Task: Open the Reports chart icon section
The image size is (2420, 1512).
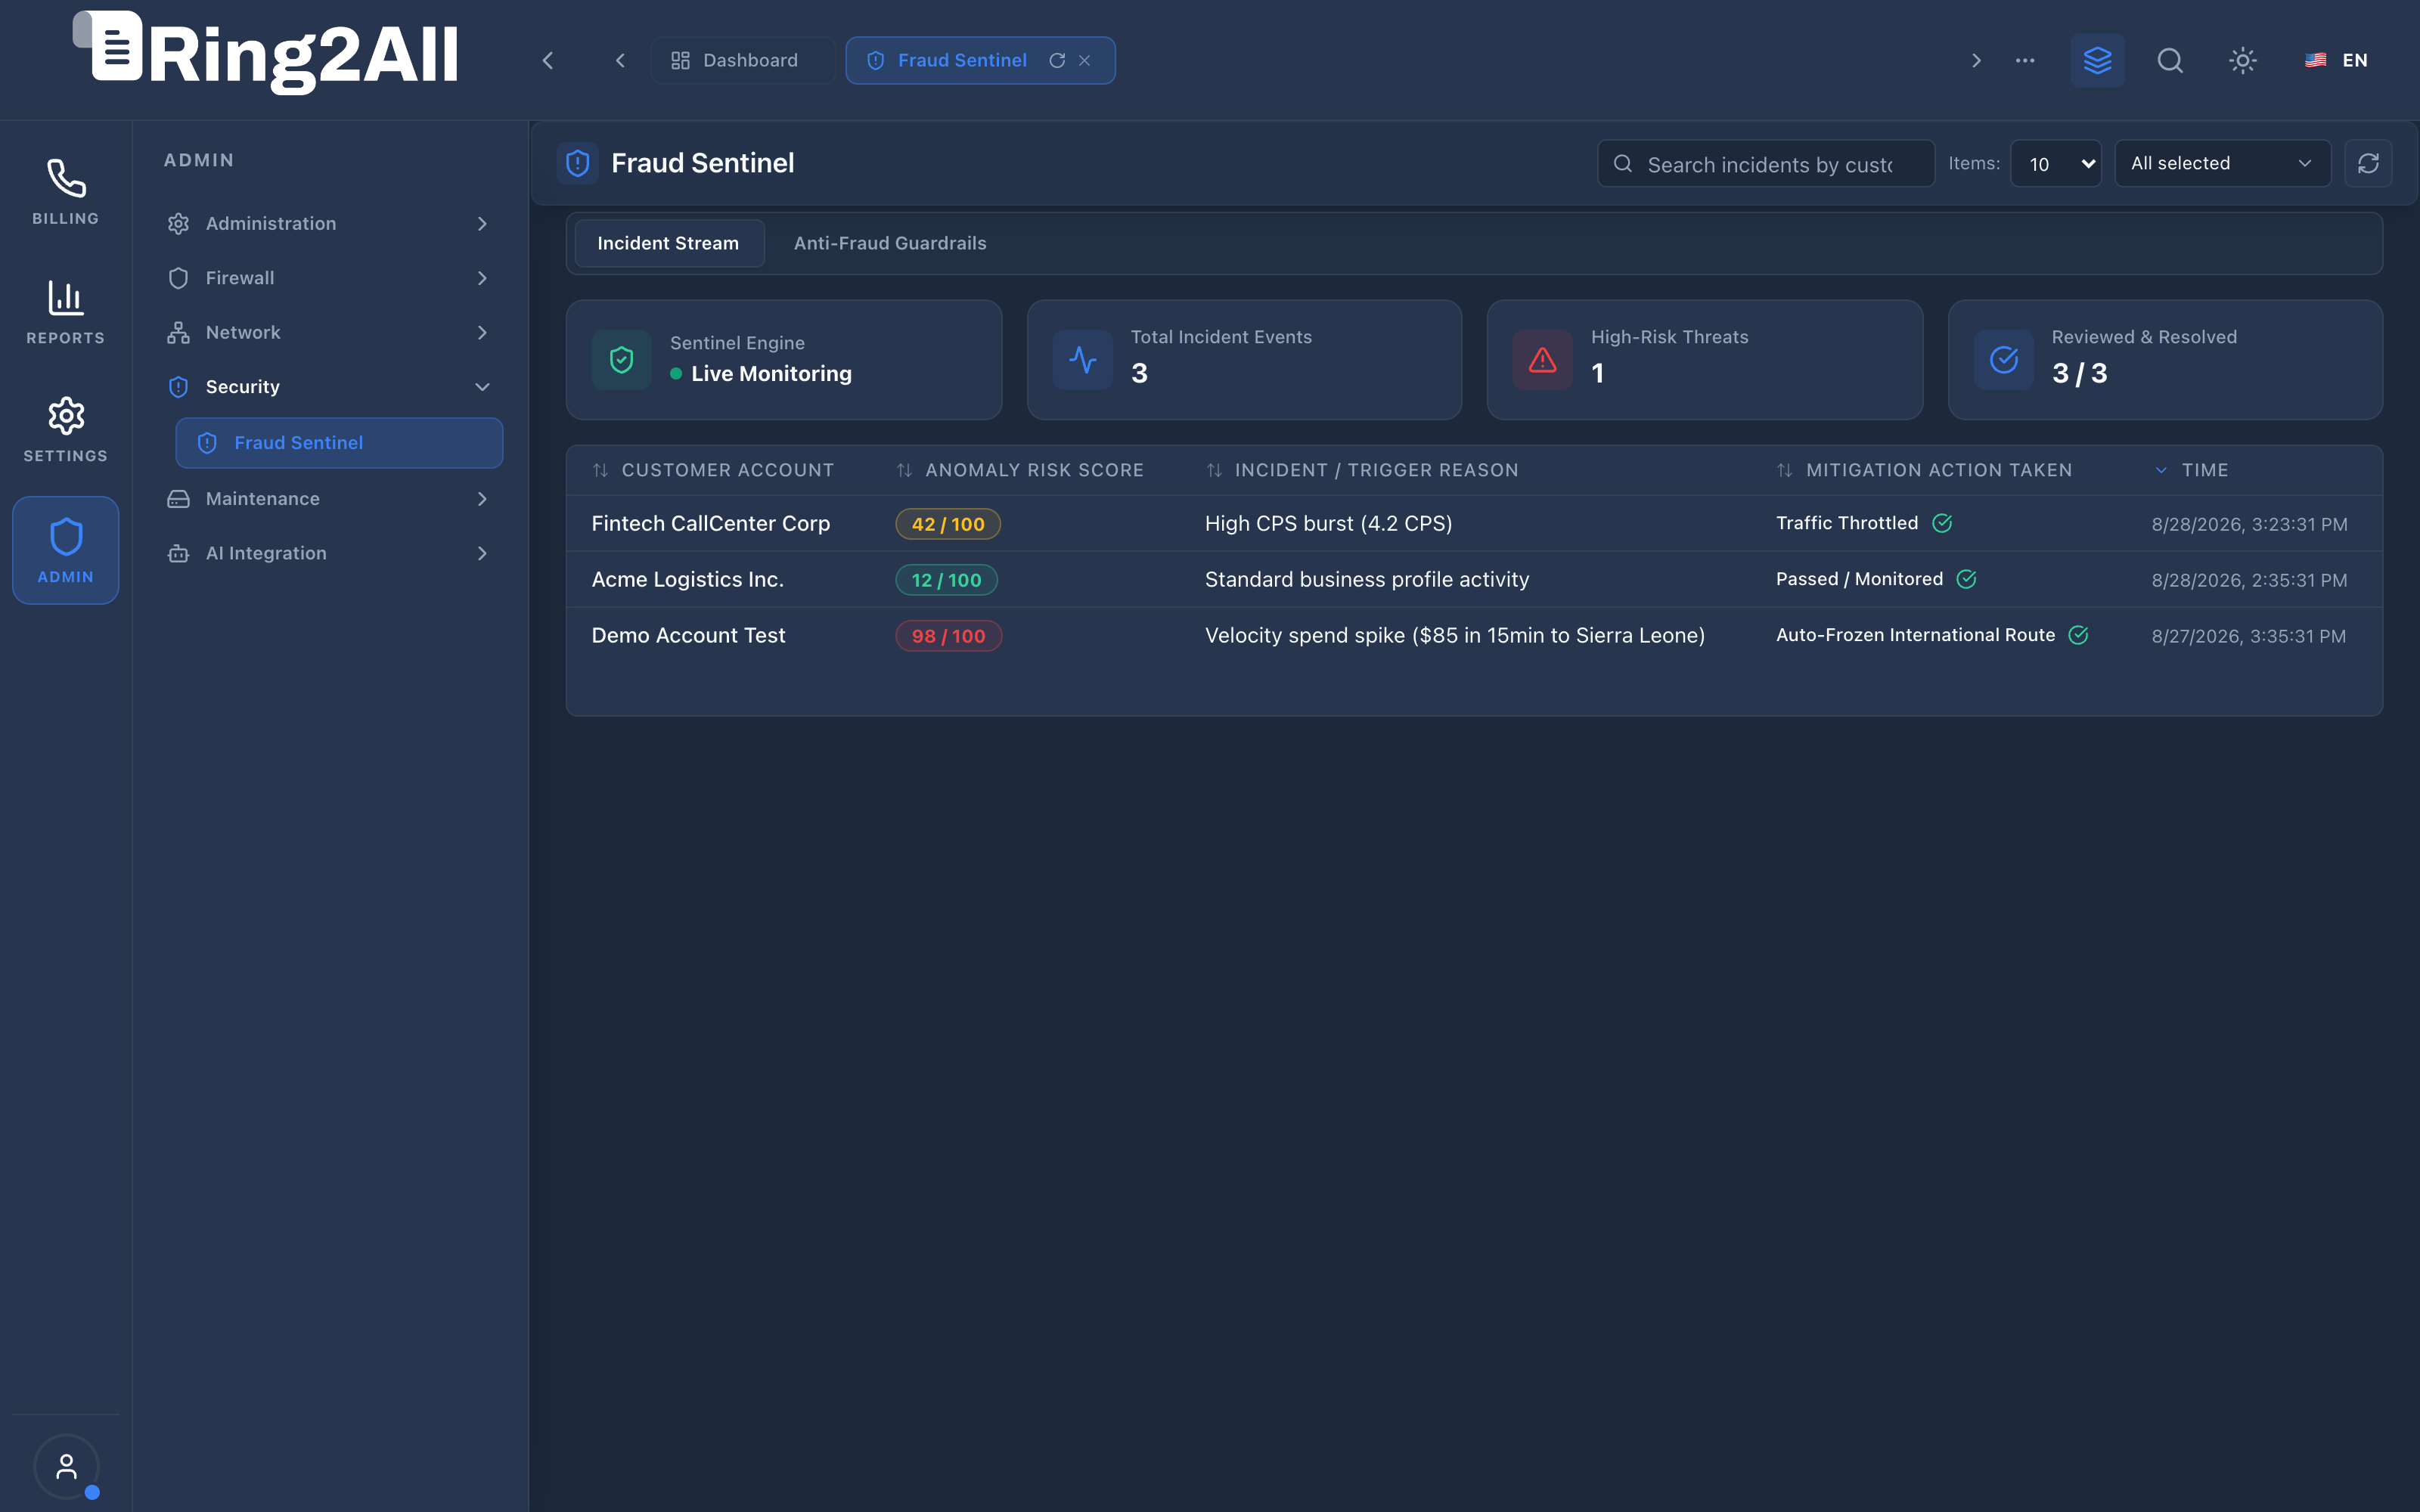Action: coord(66,311)
